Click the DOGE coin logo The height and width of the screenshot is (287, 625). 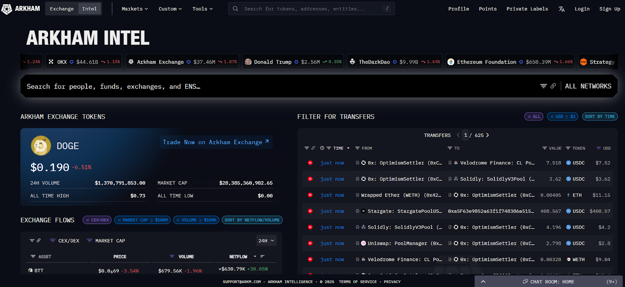[41, 146]
